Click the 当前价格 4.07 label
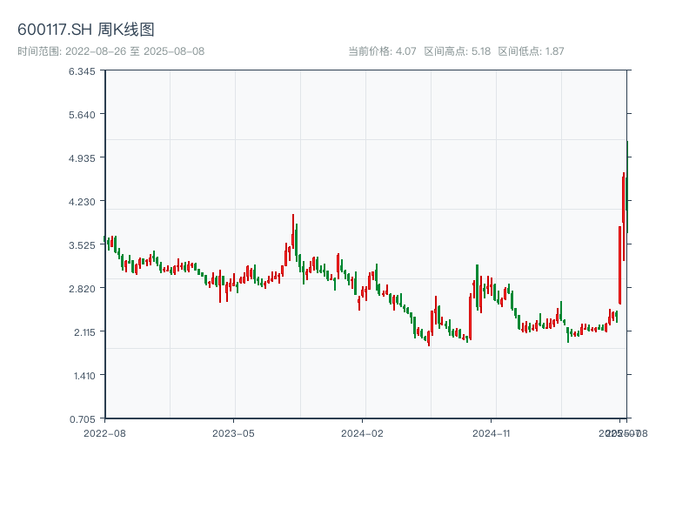The width and height of the screenshot is (696, 522). click(x=382, y=51)
